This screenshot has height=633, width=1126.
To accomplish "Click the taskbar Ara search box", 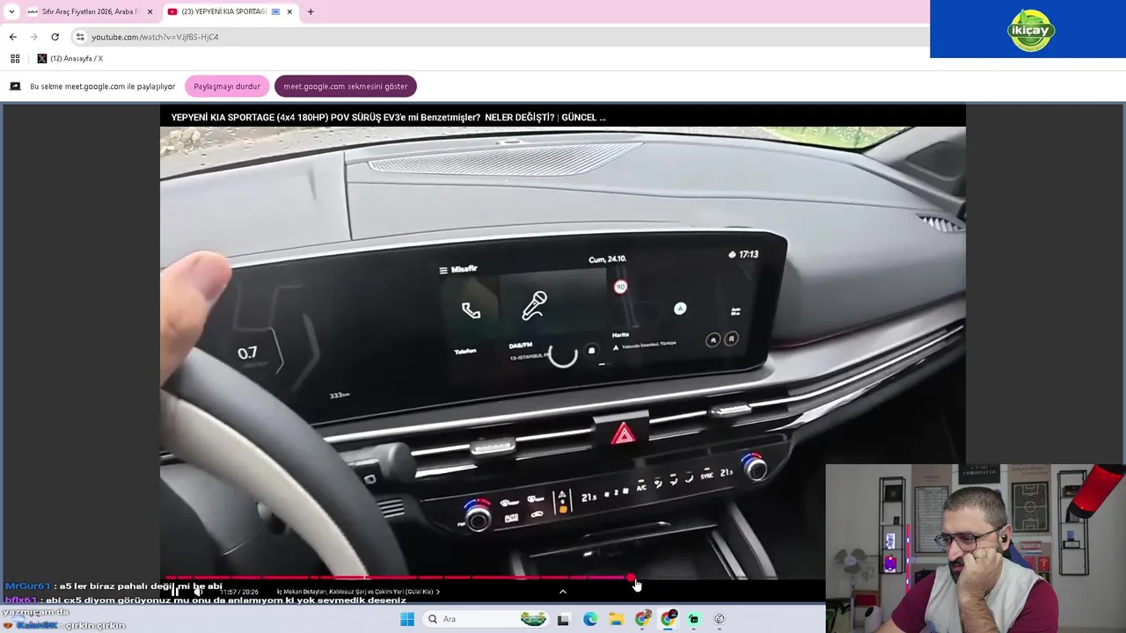I will (x=486, y=619).
